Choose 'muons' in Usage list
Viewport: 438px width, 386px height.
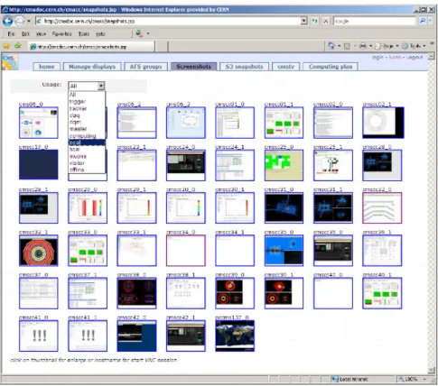tap(87, 156)
